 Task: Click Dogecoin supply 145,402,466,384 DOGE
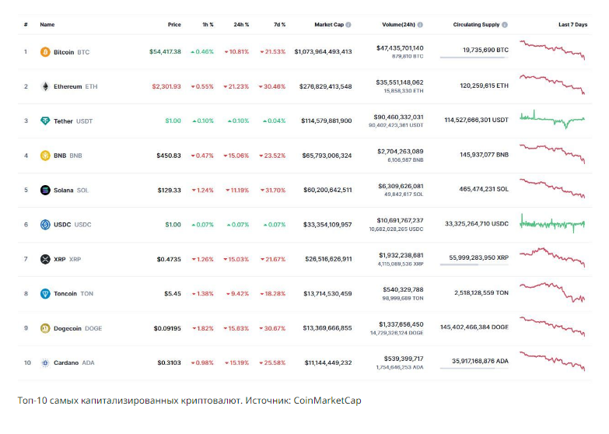[474, 327]
